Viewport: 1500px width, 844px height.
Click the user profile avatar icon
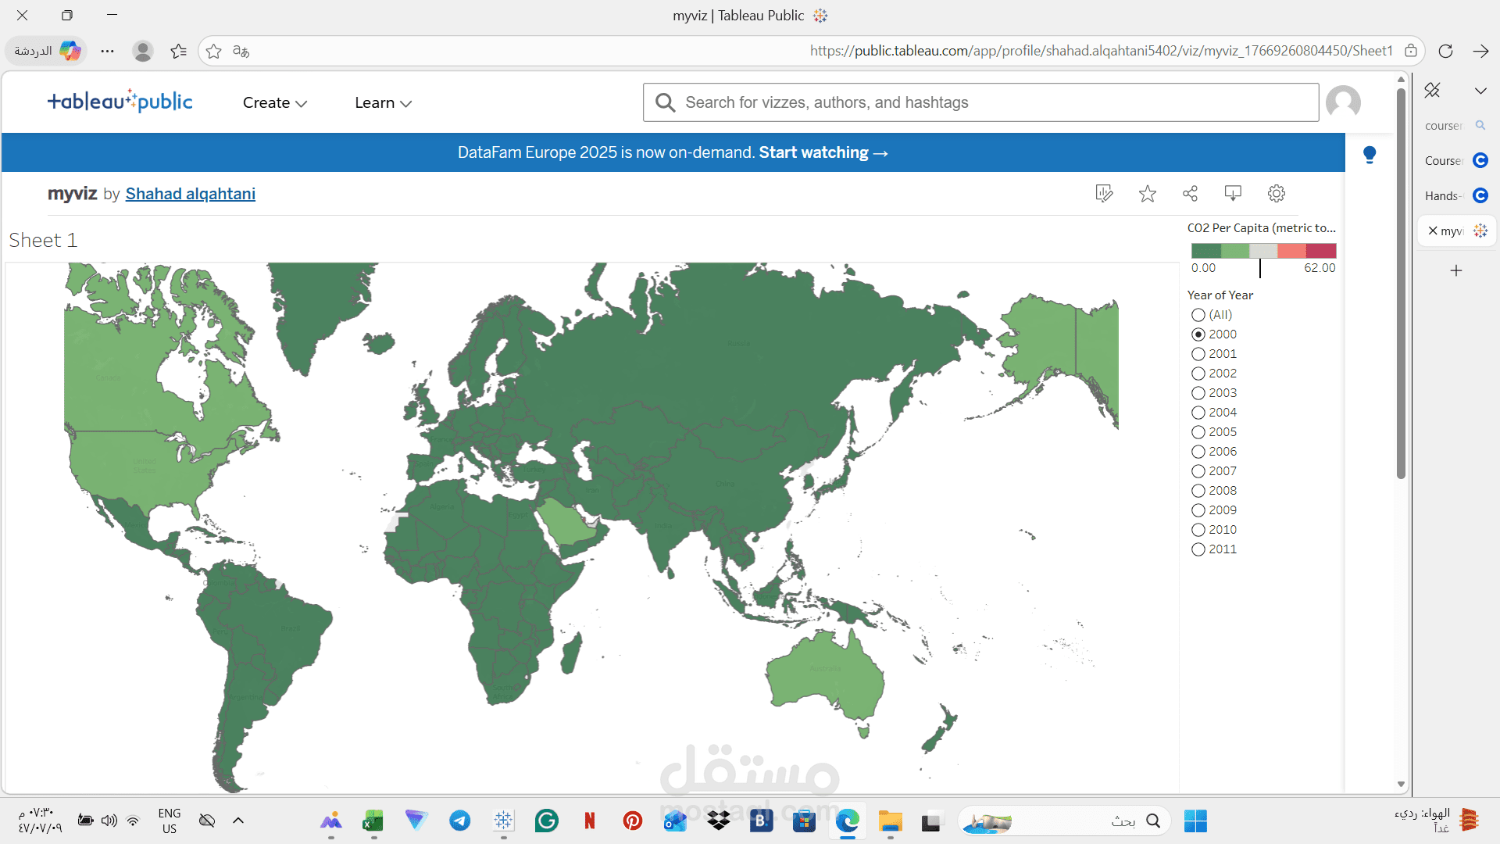point(1343,102)
